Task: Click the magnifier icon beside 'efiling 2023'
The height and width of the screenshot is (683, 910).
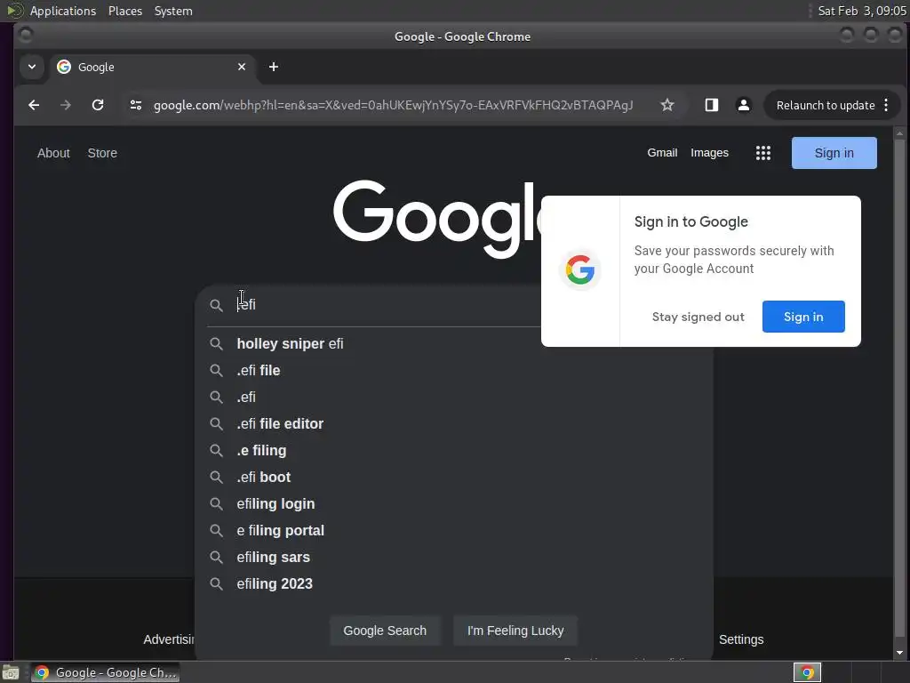Action: [x=217, y=583]
